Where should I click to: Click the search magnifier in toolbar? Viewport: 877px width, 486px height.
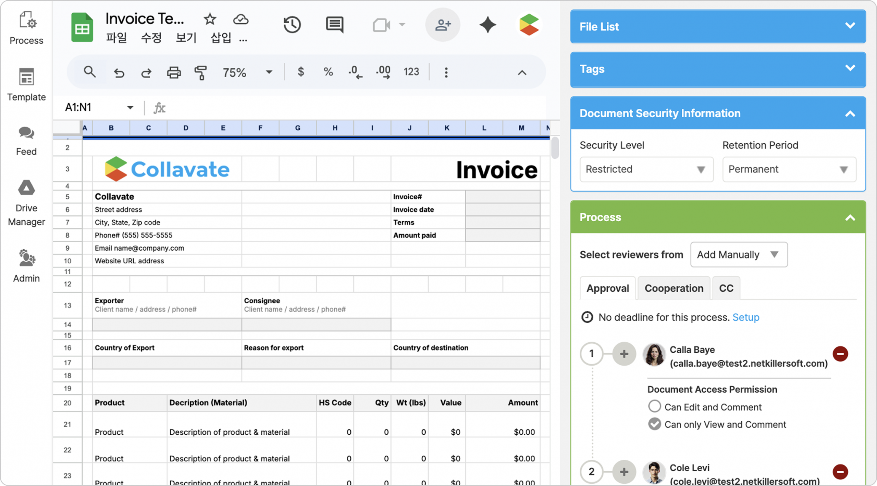90,72
